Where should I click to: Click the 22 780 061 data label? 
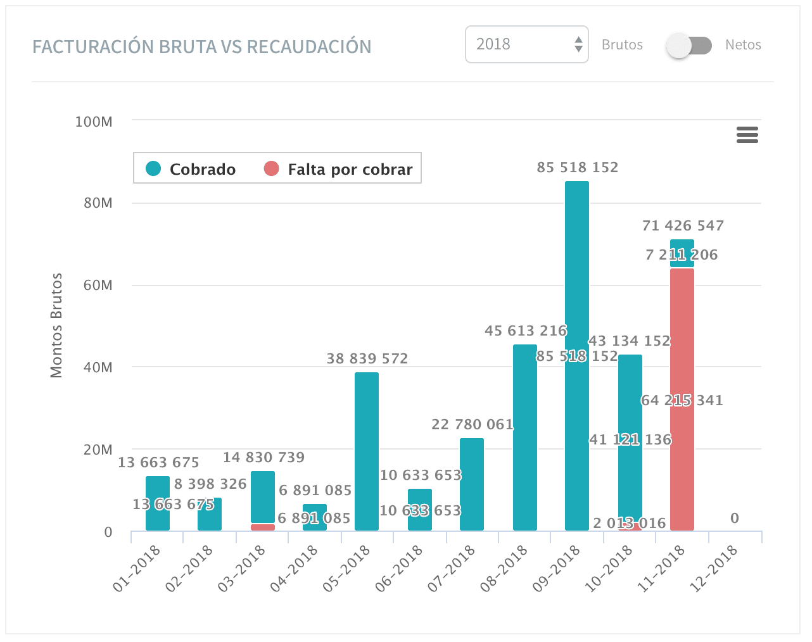[x=473, y=424]
